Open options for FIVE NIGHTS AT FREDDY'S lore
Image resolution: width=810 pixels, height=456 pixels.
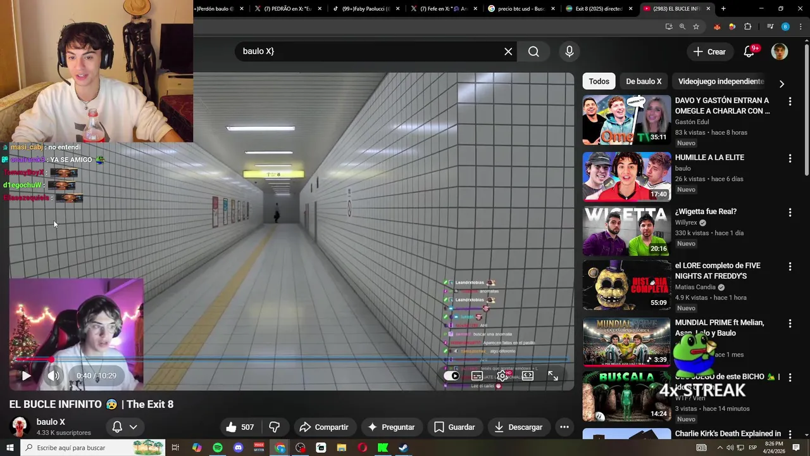click(x=790, y=267)
